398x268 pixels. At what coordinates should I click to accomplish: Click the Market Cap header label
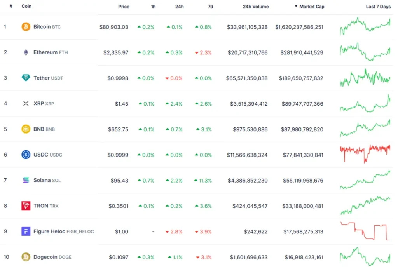pyautogui.click(x=312, y=7)
